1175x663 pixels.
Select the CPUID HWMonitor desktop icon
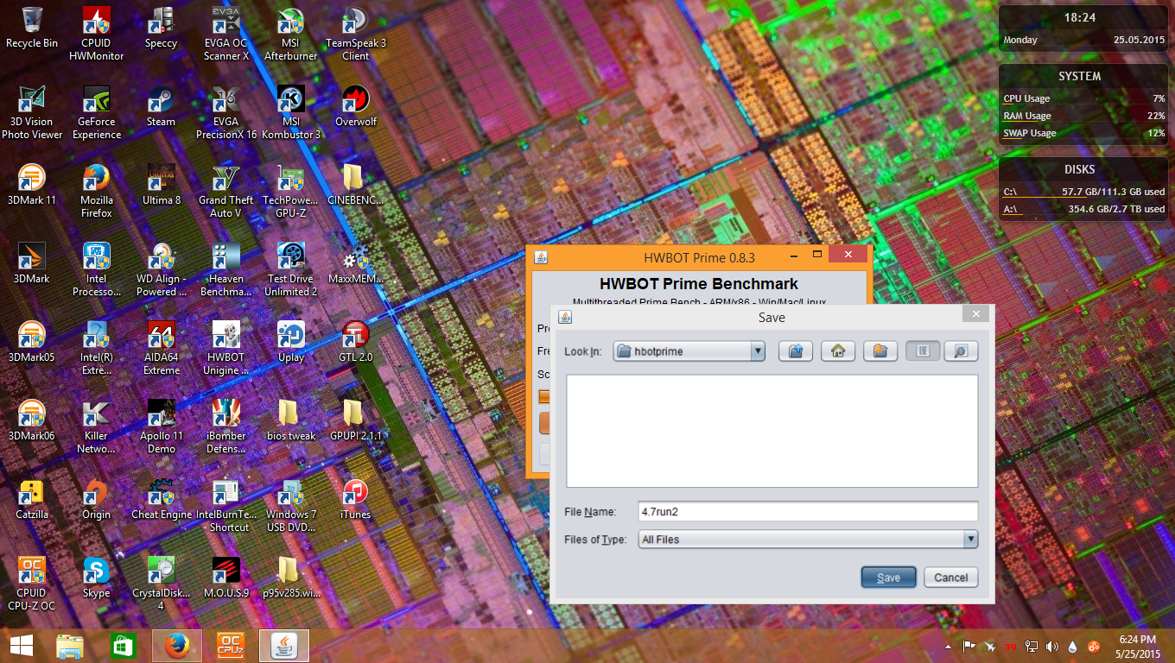click(x=96, y=34)
